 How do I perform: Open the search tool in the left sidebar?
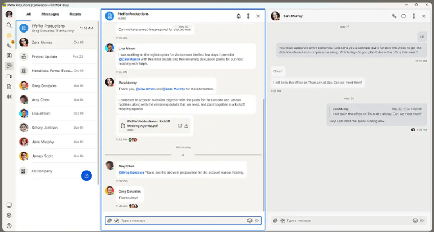coord(9,25)
